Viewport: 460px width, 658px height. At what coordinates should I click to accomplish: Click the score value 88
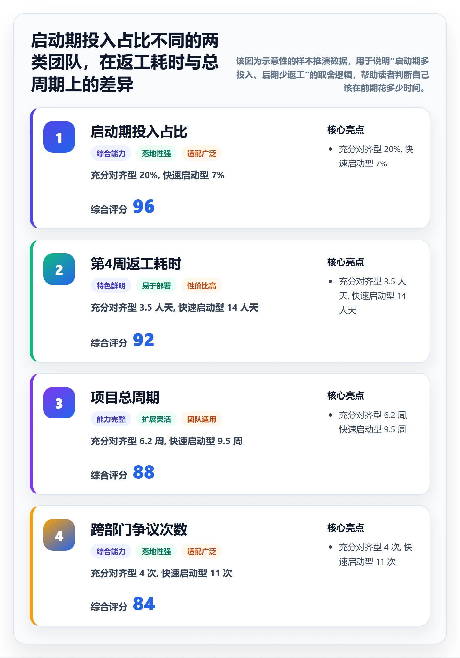click(144, 472)
